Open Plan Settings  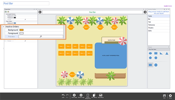point(94,95)
